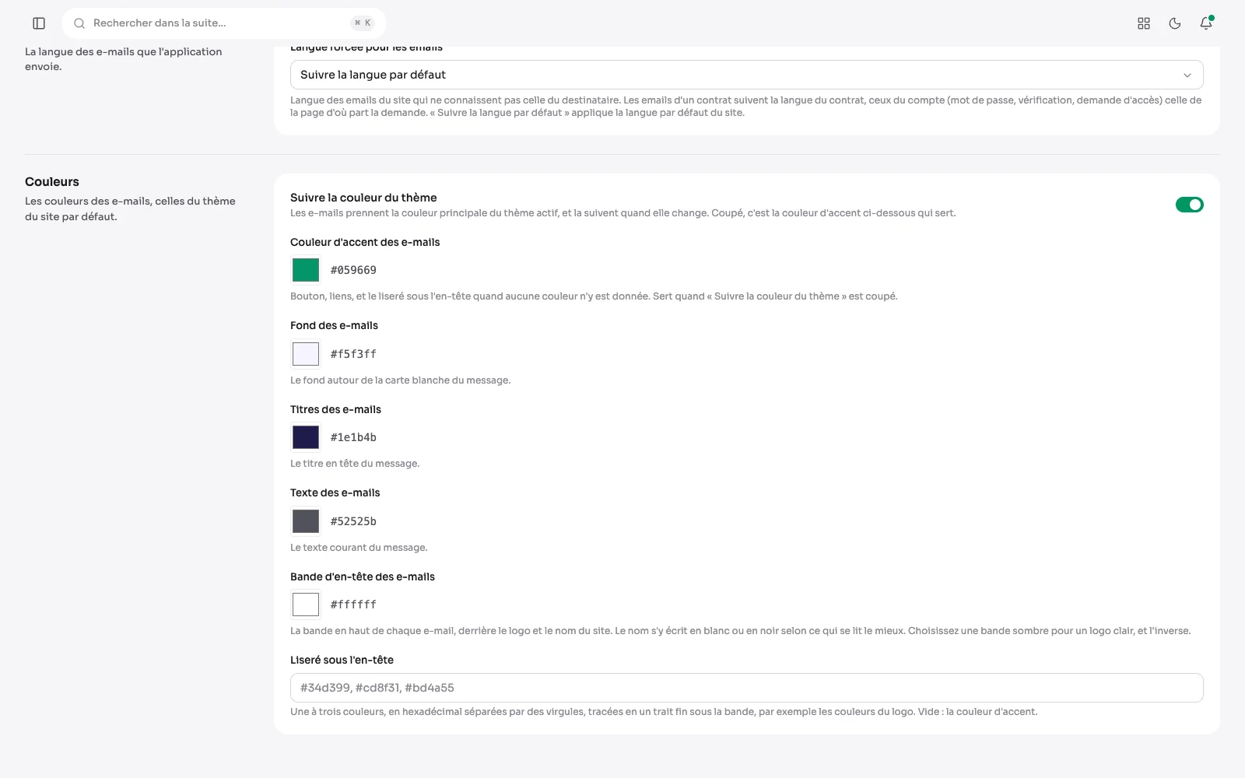Viewport: 1245px width, 778px height.
Task: Click the #1e1b4b hex value
Action: [353, 437]
